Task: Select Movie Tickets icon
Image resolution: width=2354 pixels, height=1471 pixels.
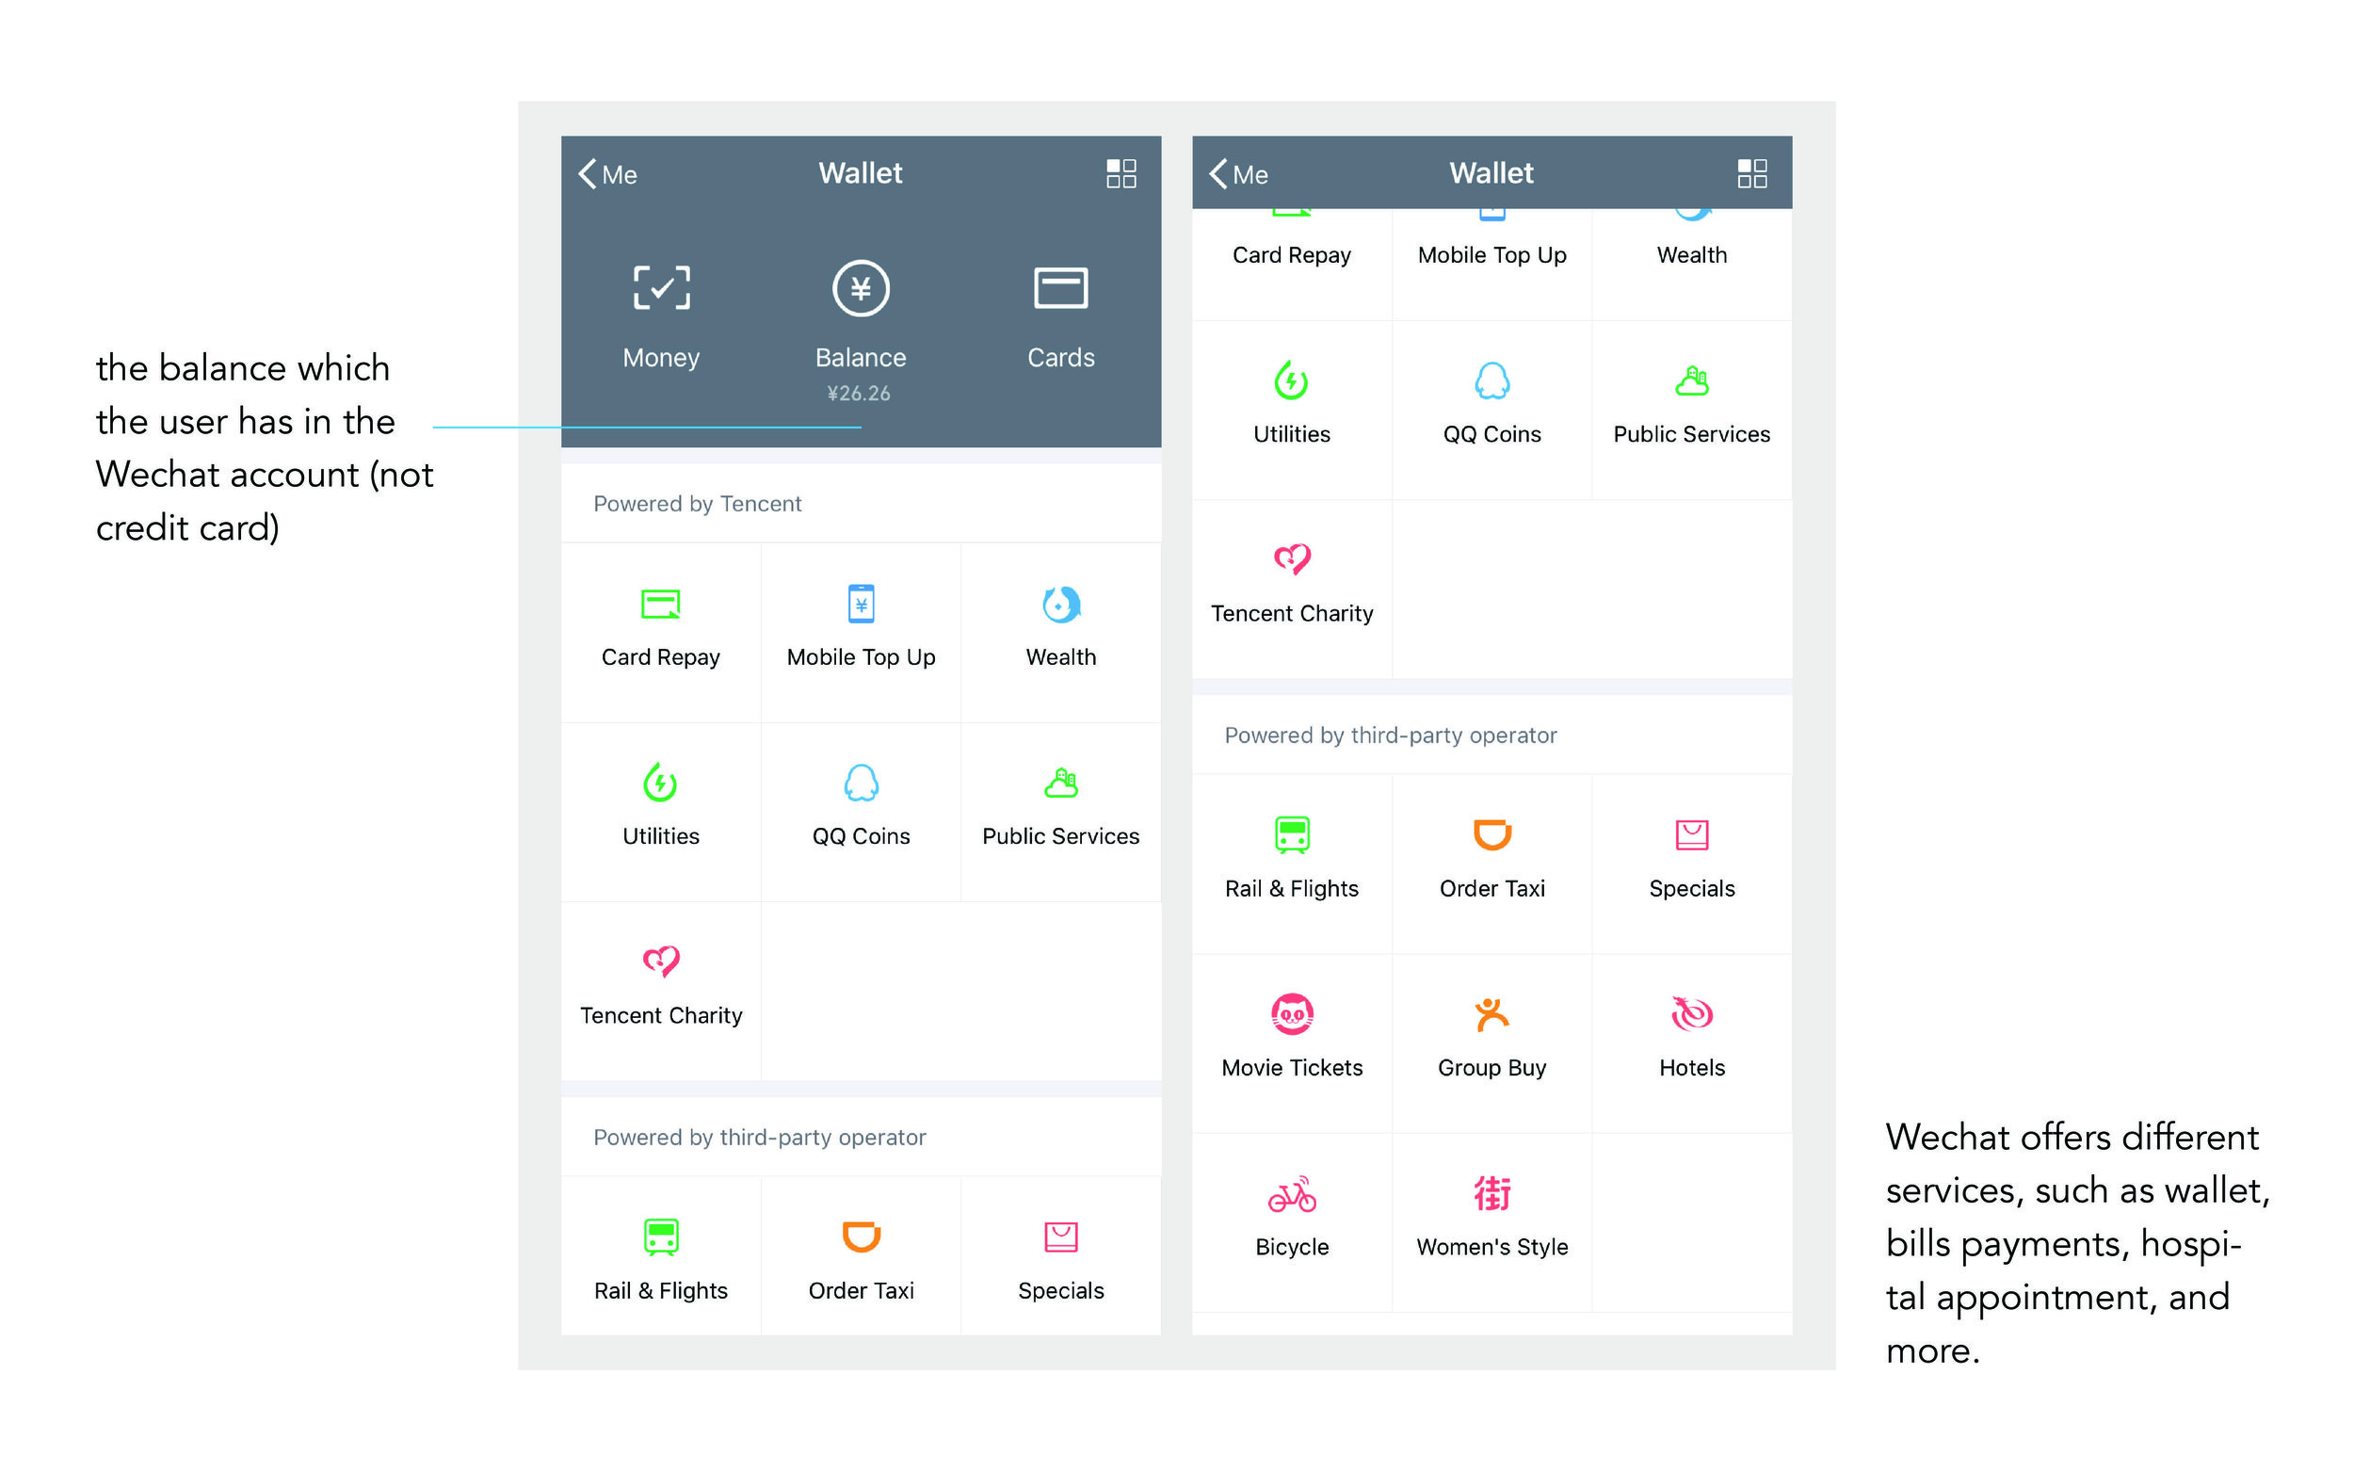Action: pos(1291,1014)
